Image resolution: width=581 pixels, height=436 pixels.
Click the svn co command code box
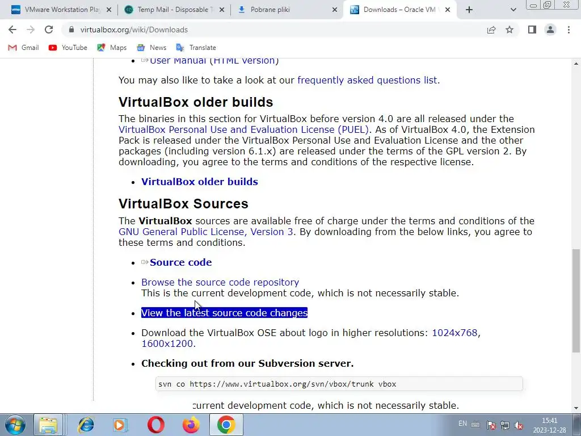click(x=339, y=384)
